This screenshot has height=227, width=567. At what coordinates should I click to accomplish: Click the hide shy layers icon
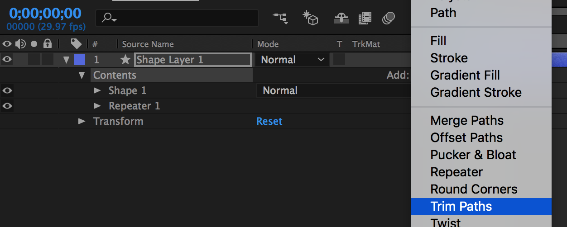tap(341, 18)
